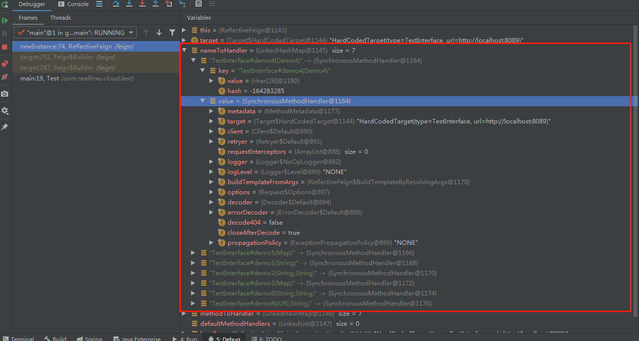This screenshot has width=639, height=341.
Task: Open debugger settings gear
Action: point(5,110)
